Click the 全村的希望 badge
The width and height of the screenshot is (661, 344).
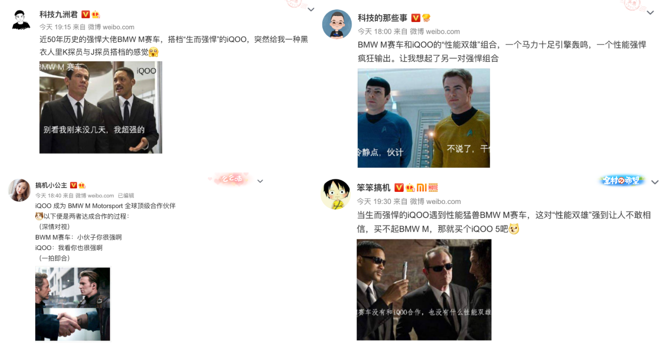622,181
